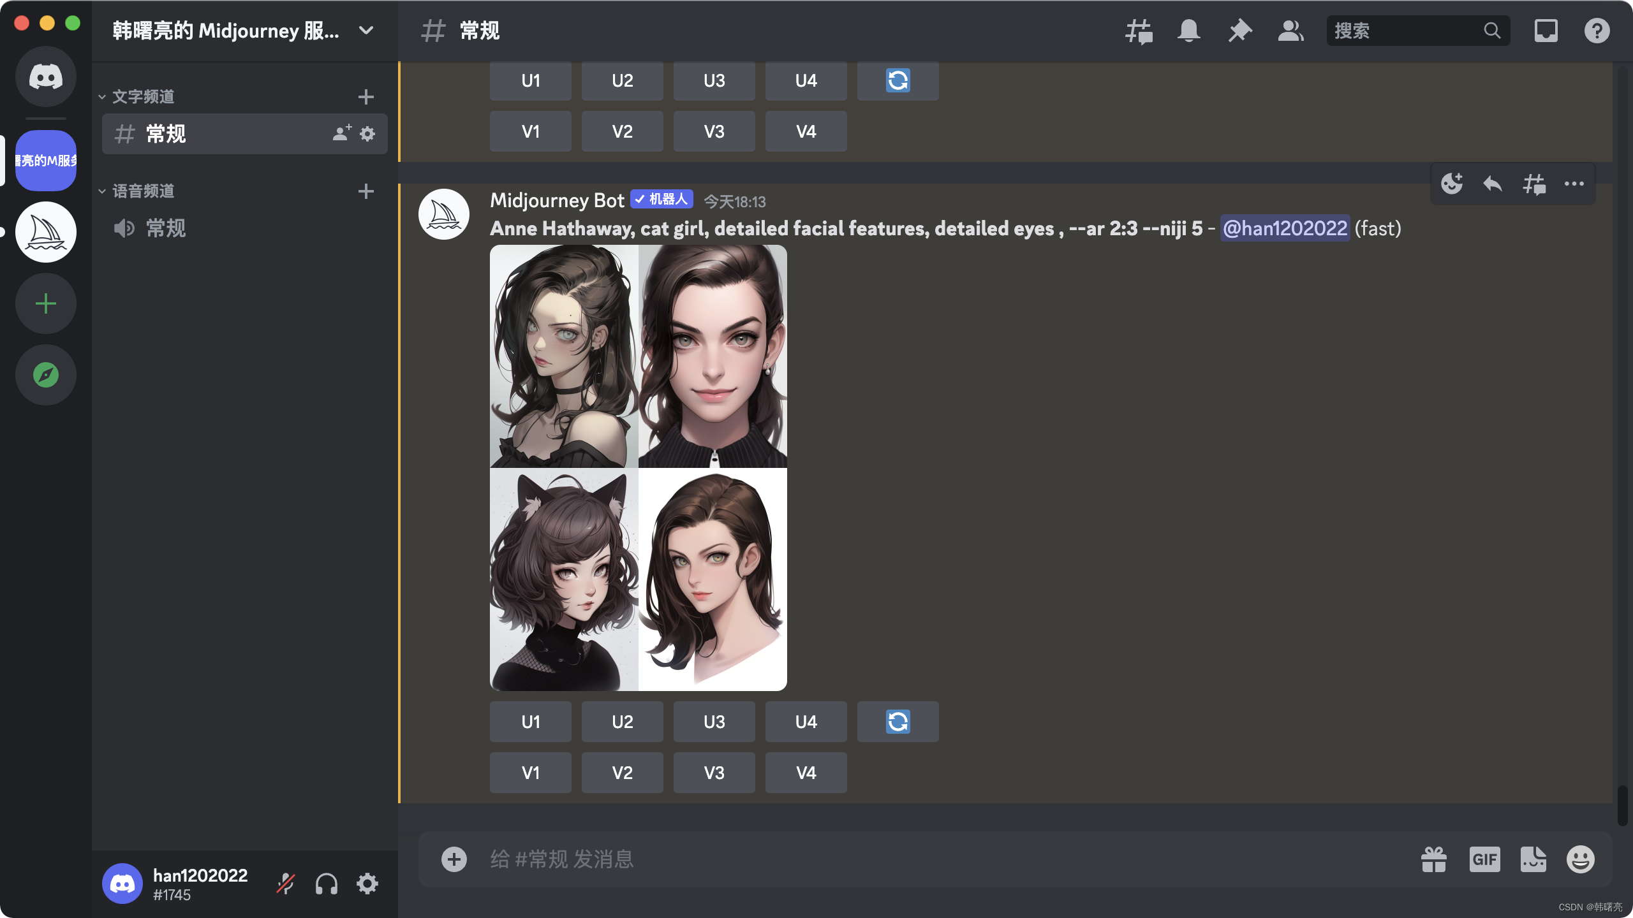Collapse the 文字频道 category
This screenshot has width=1633, height=918.
click(143, 97)
